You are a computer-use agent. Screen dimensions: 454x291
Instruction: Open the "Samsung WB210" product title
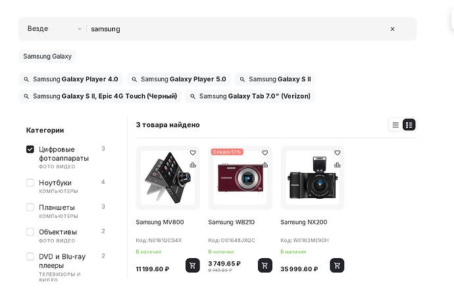click(232, 223)
